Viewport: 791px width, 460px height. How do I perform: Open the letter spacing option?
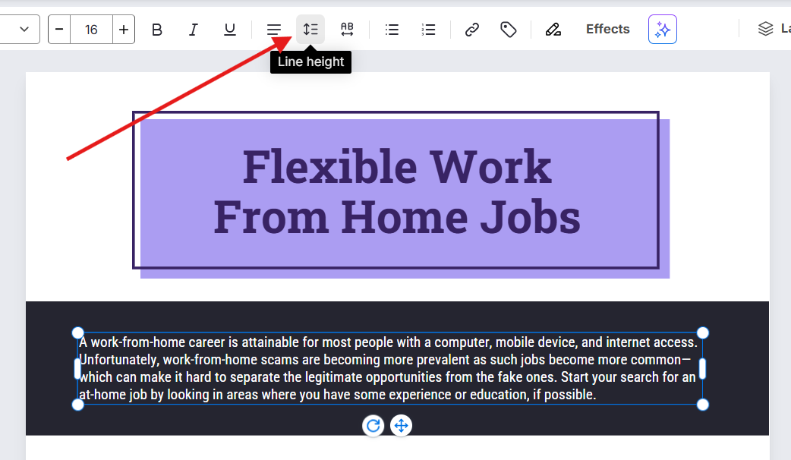[347, 30]
